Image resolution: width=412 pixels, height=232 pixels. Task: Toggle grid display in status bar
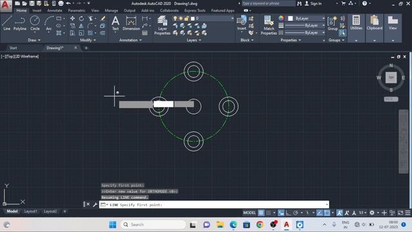coord(261,213)
